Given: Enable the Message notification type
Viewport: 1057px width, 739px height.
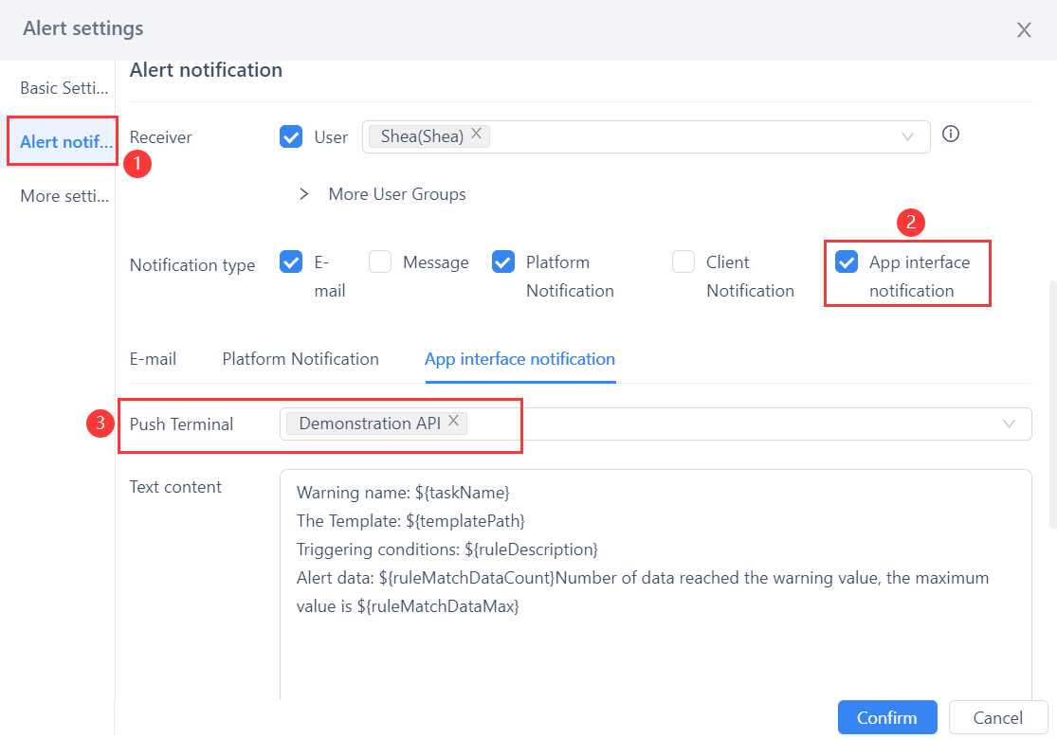Looking at the screenshot, I should tap(380, 261).
